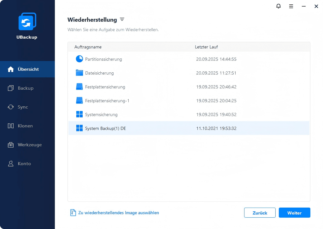Screen dimensions: 323x229
Task: Open Zu wiederherstellendes Image auswählen link
Action: (118, 213)
